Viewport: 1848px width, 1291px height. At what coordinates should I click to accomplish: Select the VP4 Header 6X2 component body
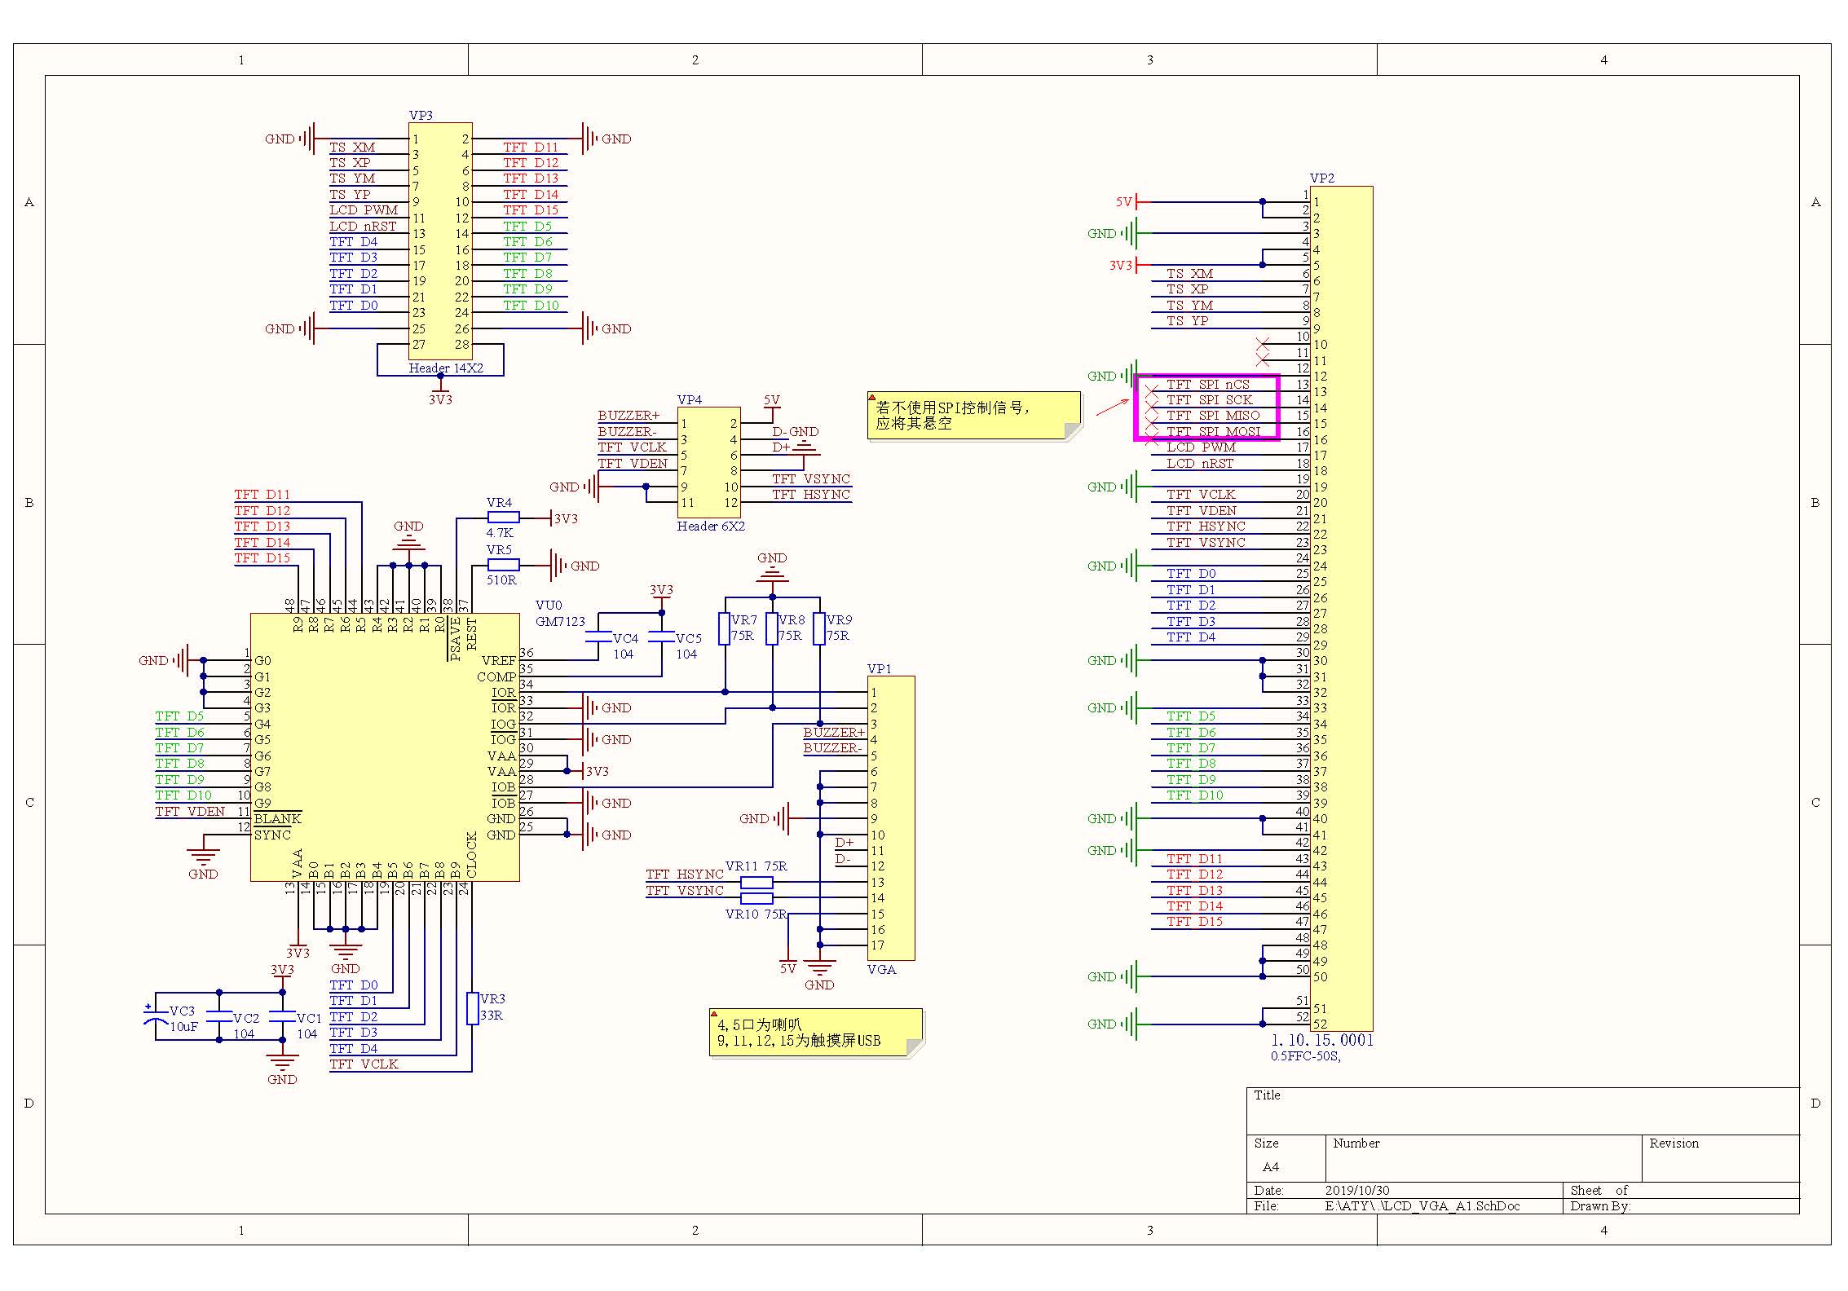[708, 461]
